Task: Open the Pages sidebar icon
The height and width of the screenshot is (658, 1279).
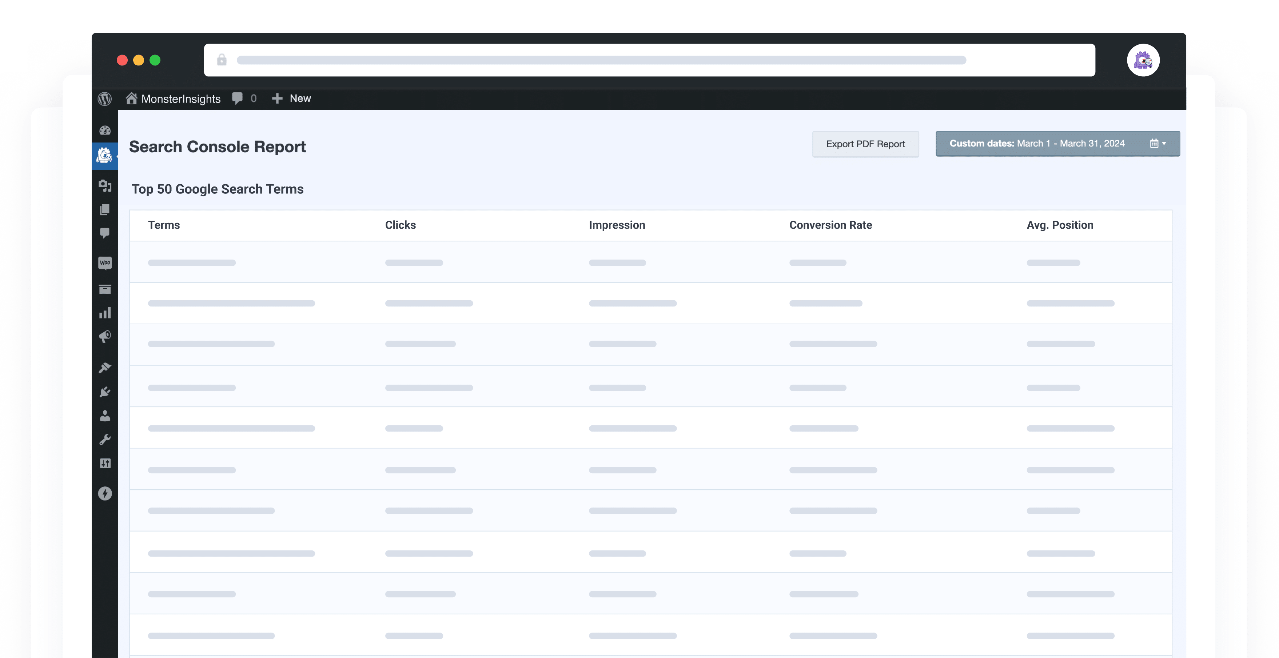Action: [105, 209]
